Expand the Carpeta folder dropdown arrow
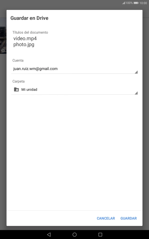Screen dimensions: 149x239 pyautogui.click(x=136, y=93)
